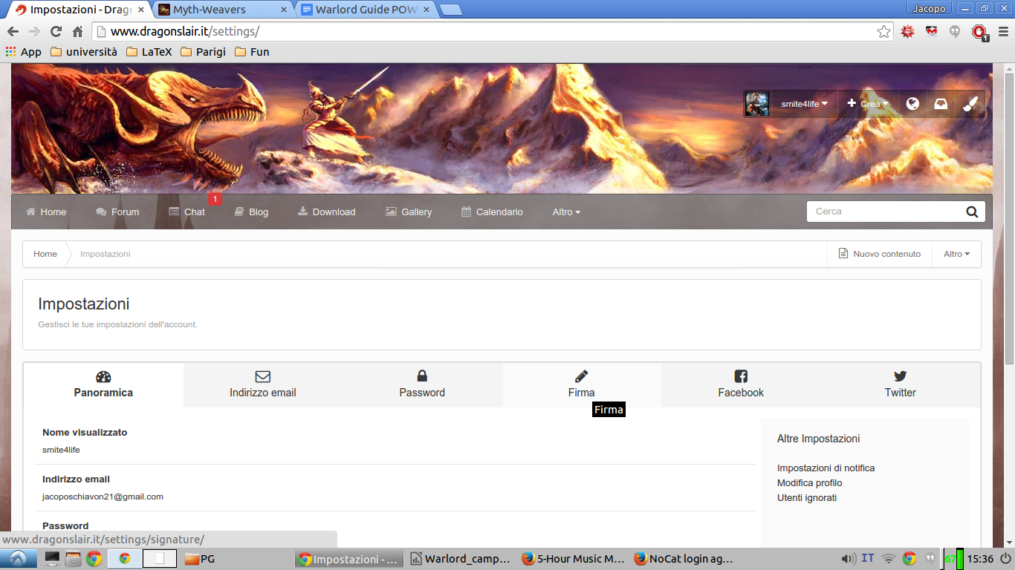Open Chat in the navigation bar
Image resolution: width=1015 pixels, height=570 pixels.
pyautogui.click(x=187, y=212)
